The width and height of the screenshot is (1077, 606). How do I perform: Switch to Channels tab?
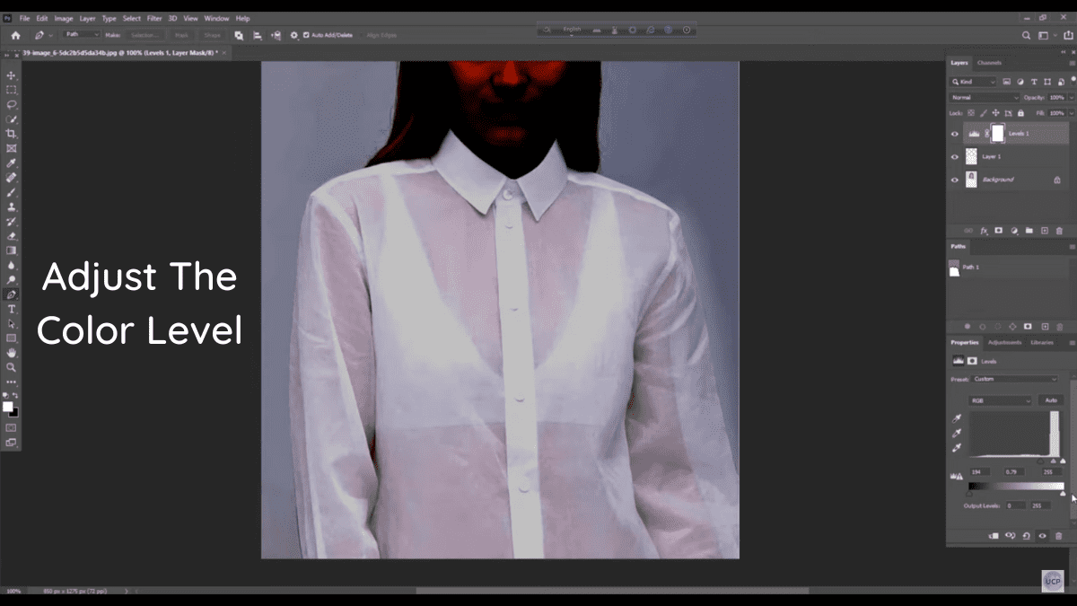click(989, 63)
